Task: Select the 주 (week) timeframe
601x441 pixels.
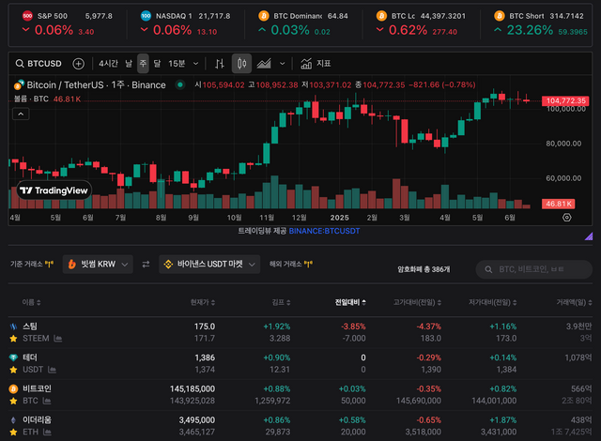Action: [x=143, y=64]
